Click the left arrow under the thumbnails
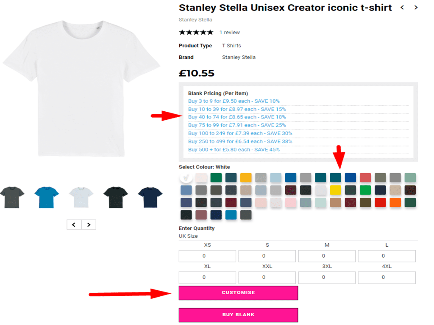The height and width of the screenshot is (325, 434). point(74,224)
